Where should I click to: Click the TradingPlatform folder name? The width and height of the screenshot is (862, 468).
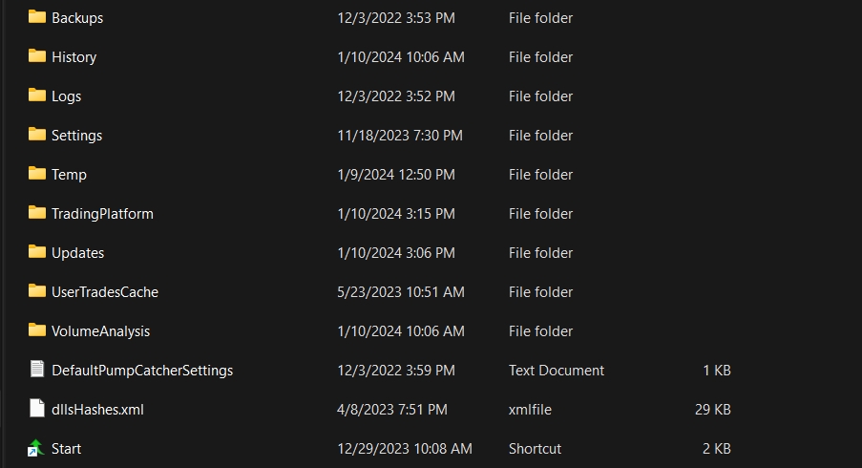point(102,214)
